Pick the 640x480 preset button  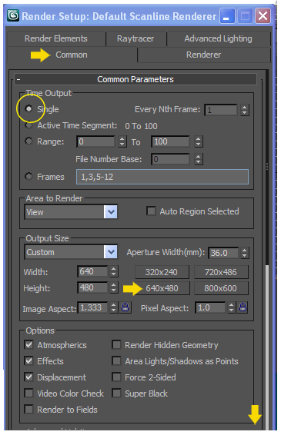click(162, 288)
